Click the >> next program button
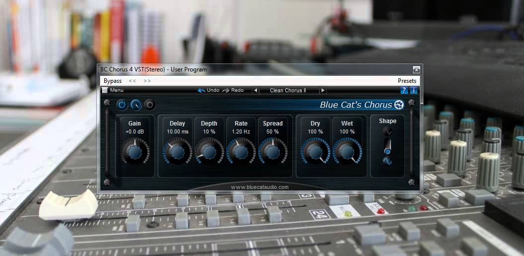The image size is (524, 256). pos(147,81)
